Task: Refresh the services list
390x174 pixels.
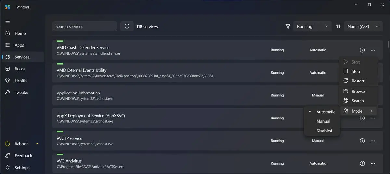Action: click(127, 26)
